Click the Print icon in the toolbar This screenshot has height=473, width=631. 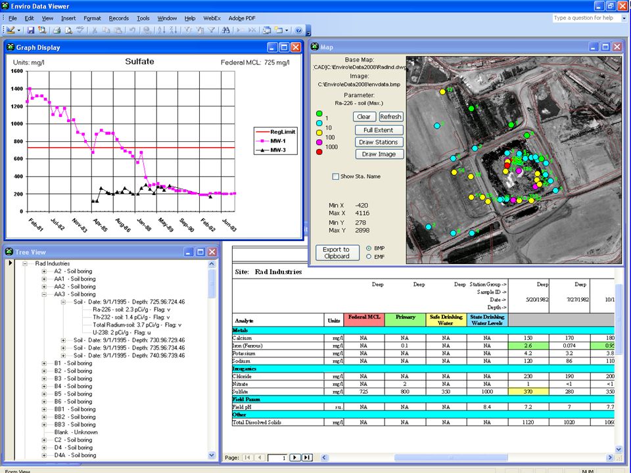pyautogui.click(x=57, y=30)
